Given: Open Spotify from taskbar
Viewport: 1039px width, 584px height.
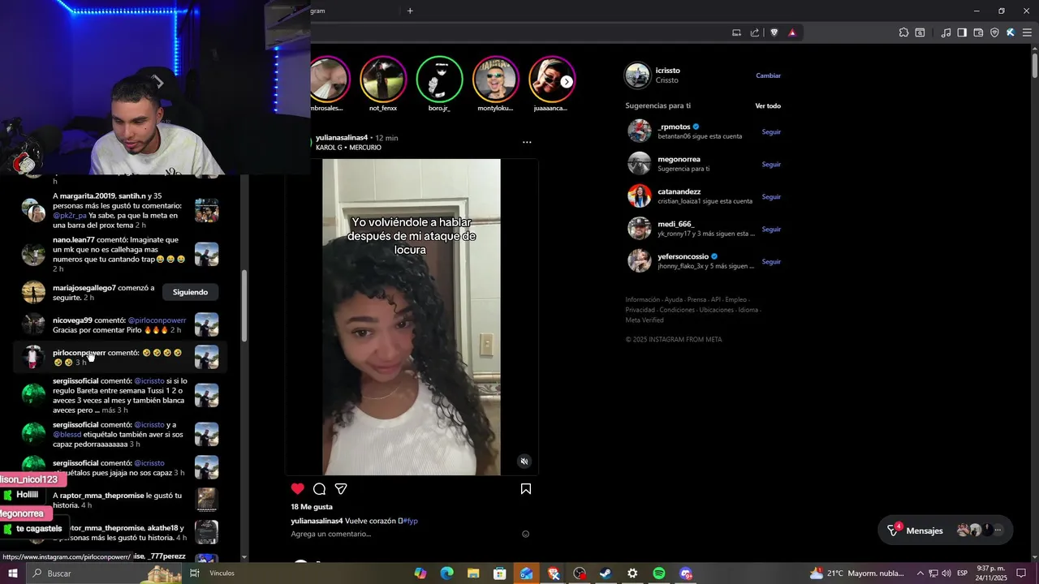Looking at the screenshot, I should tap(659, 573).
